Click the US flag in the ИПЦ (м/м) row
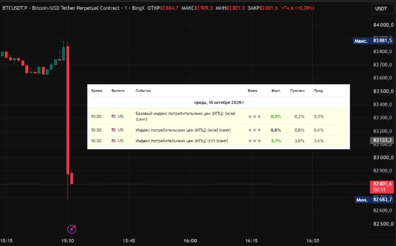Image resolution: width=396 pixels, height=246 pixels. point(114,130)
